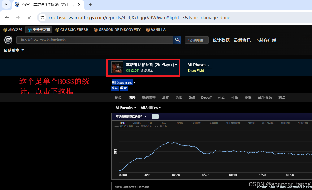Toggle the 迷失的头盖骨 series in chart legend
Screen dimensions: 312x190
pos(124,126)
